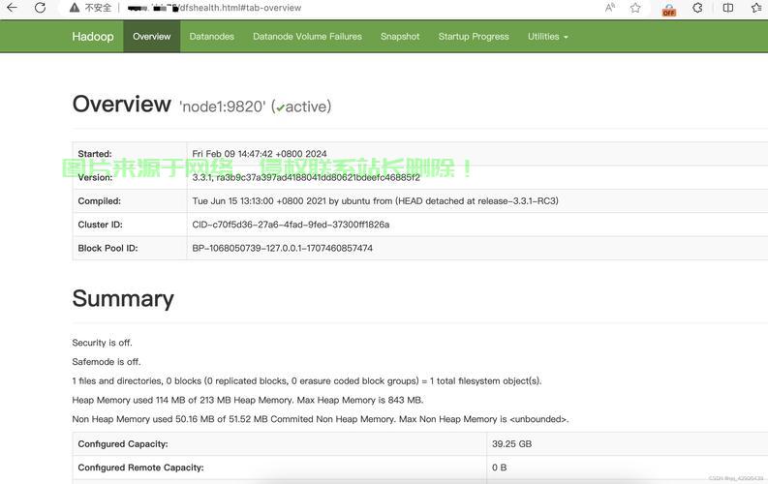Screen dimensions: 768x484
Task: Open the Datanodes tab
Action: click(211, 36)
